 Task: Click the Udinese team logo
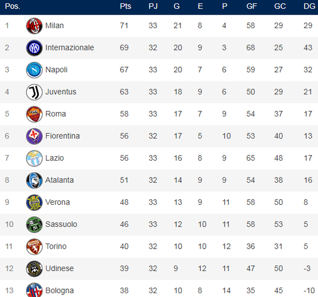point(34,268)
